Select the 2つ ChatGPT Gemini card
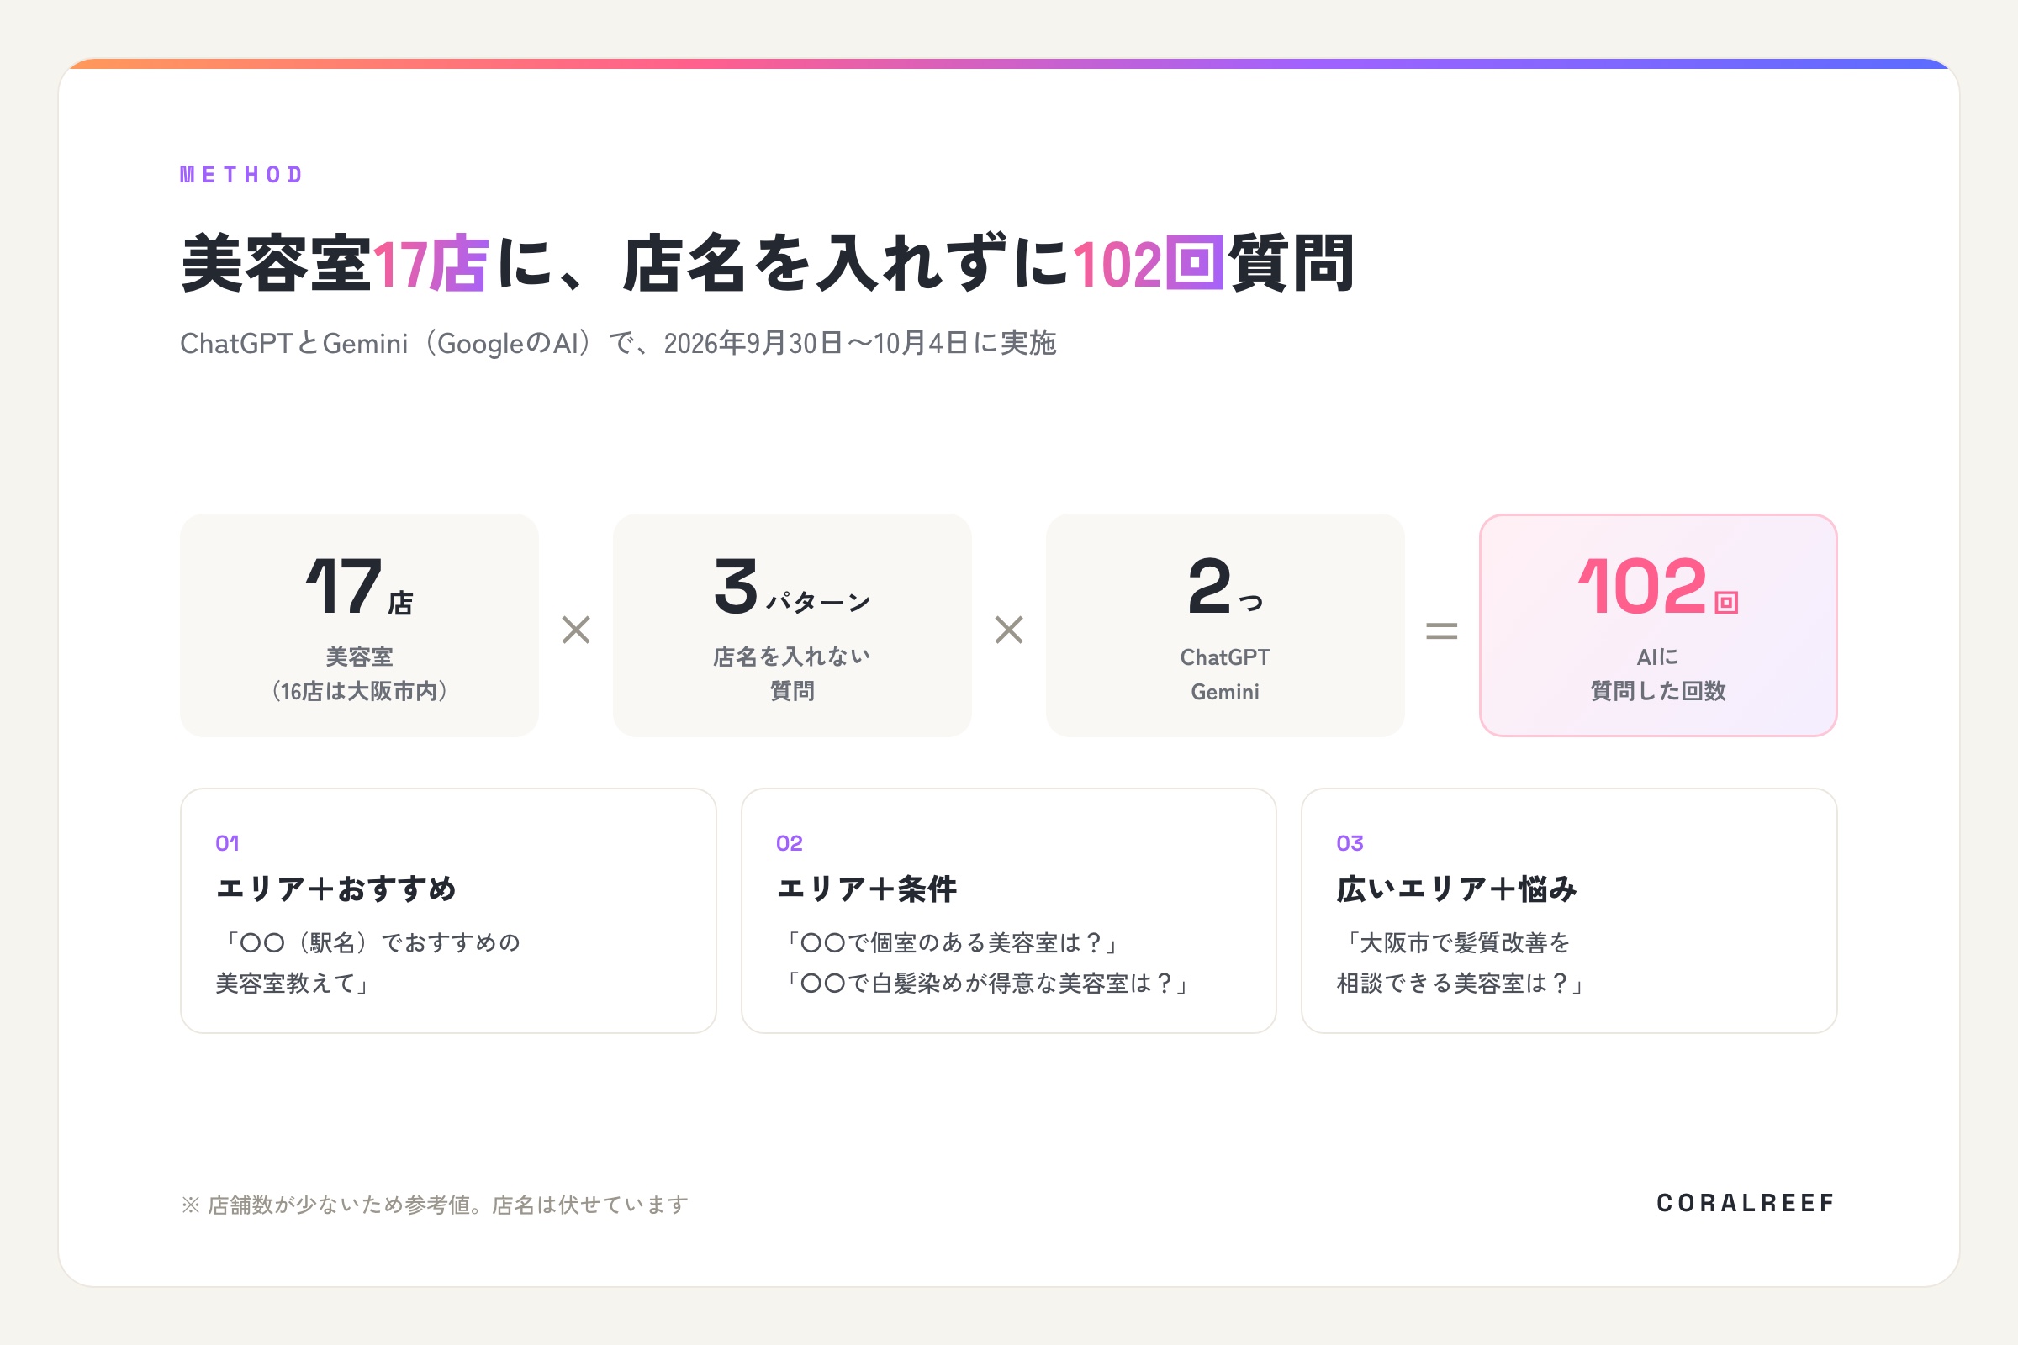The image size is (2018, 1345). (x=1225, y=625)
